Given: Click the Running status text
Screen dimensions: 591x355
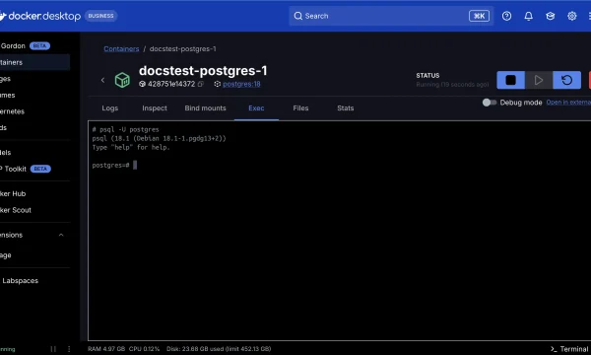Looking at the screenshot, I should [452, 85].
